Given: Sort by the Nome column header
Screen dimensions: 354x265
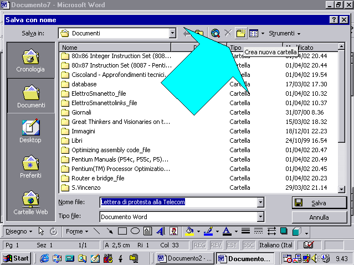Looking at the screenshot, I should click(115, 48).
